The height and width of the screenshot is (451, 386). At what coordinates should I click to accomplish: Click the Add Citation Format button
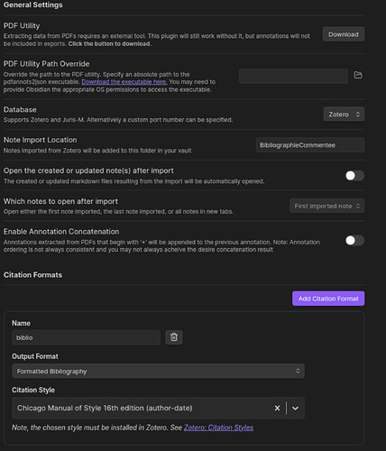pyautogui.click(x=328, y=299)
